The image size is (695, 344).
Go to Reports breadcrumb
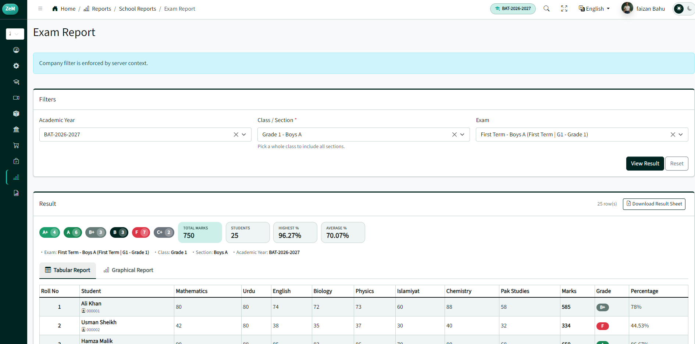click(x=97, y=9)
